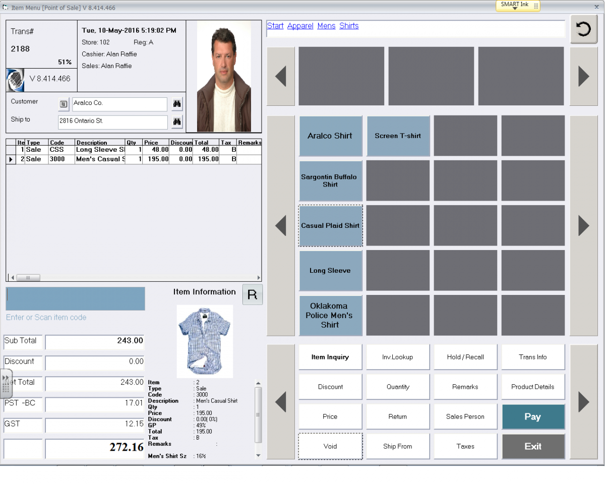Go to the Start breadcrumb link
The image size is (605, 484).
click(275, 26)
